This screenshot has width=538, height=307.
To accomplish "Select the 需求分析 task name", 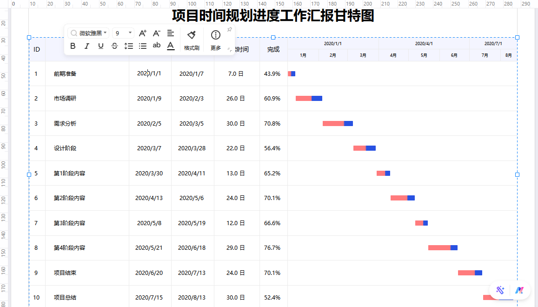I will pyautogui.click(x=65, y=124).
